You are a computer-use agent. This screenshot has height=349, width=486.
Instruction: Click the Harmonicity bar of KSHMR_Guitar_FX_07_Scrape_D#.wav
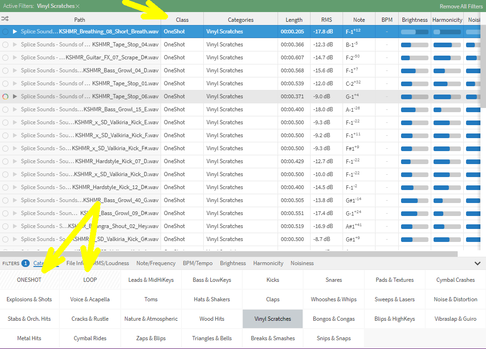pos(447,58)
